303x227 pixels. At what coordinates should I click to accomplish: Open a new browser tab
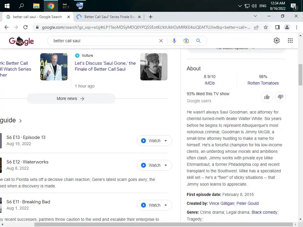151,17
